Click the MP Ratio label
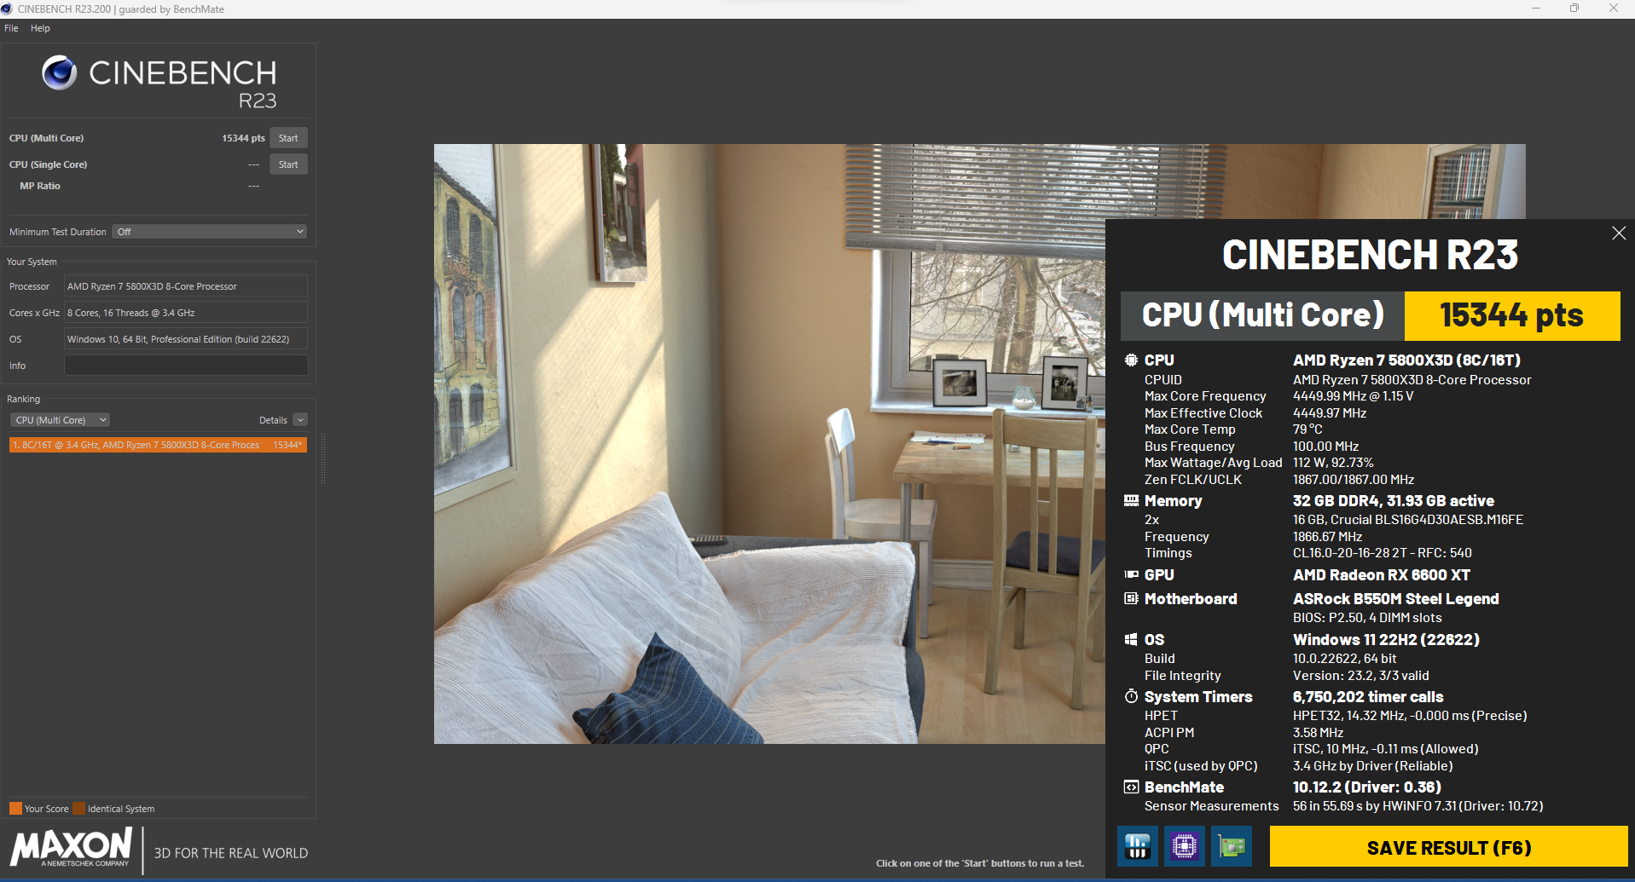 [40, 186]
